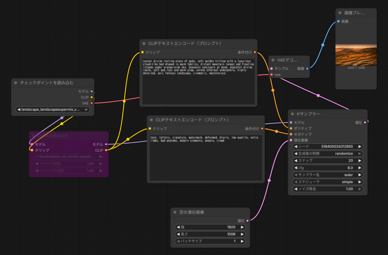Click the red VAE output socket on the checkpoint node
Viewport: 388px width, 255px height.
tap(92, 103)
